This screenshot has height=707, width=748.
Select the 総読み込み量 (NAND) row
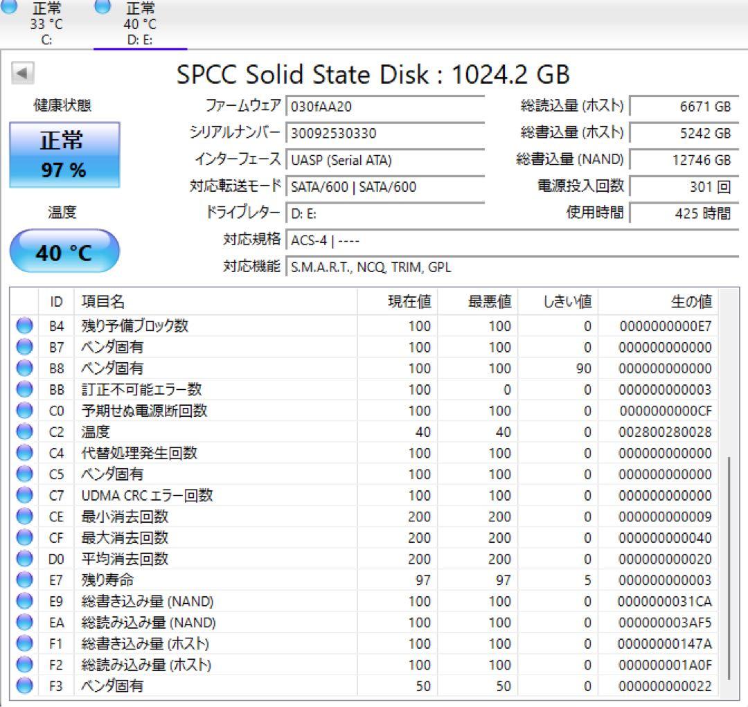(364, 623)
